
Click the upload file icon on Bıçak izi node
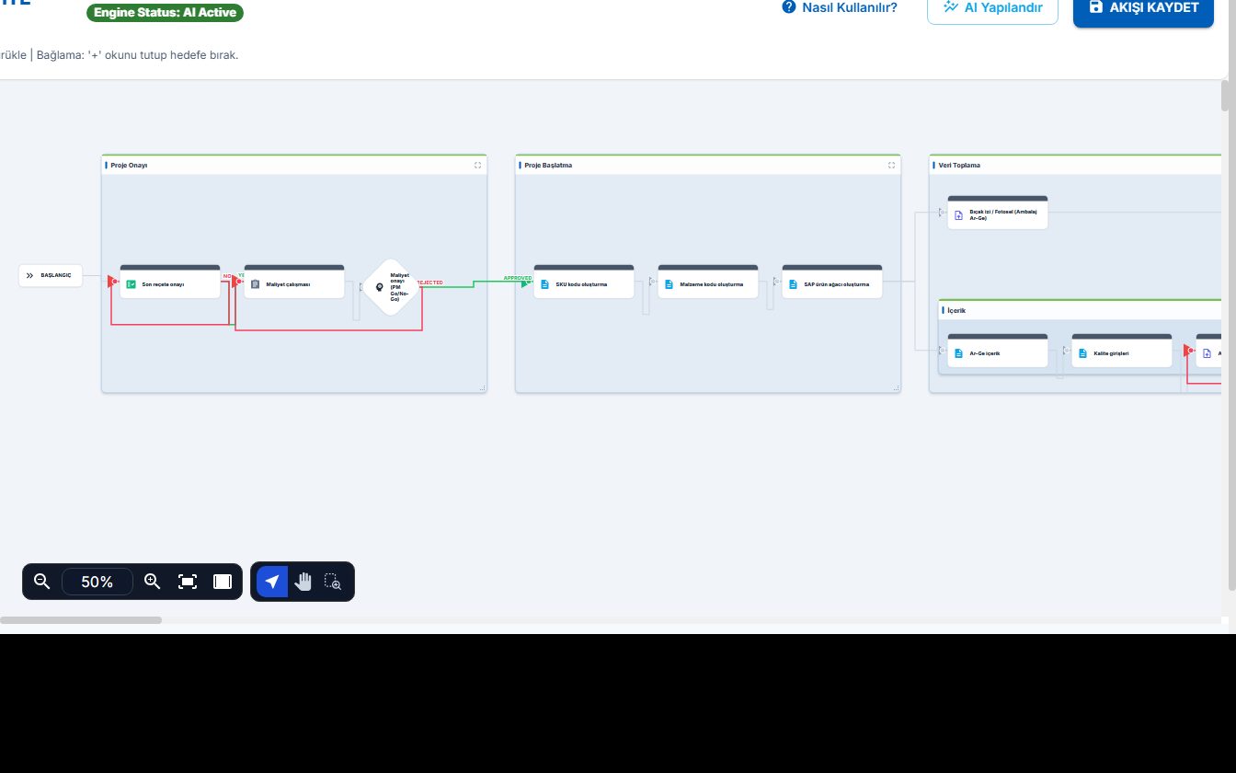pos(959,215)
